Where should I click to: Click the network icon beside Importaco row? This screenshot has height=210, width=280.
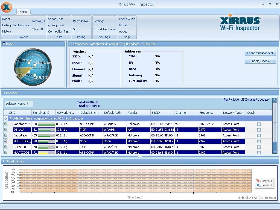click(x=5, y=135)
